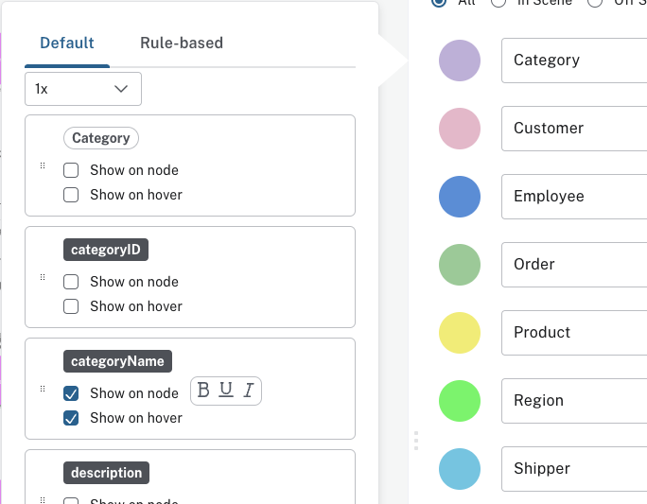Click the panel resize grip near Shipper
The width and height of the screenshot is (647, 504).
click(416, 441)
